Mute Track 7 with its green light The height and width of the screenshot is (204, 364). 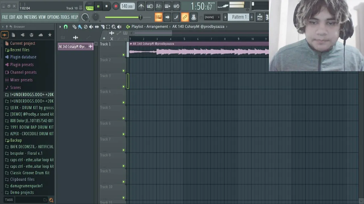click(123, 150)
